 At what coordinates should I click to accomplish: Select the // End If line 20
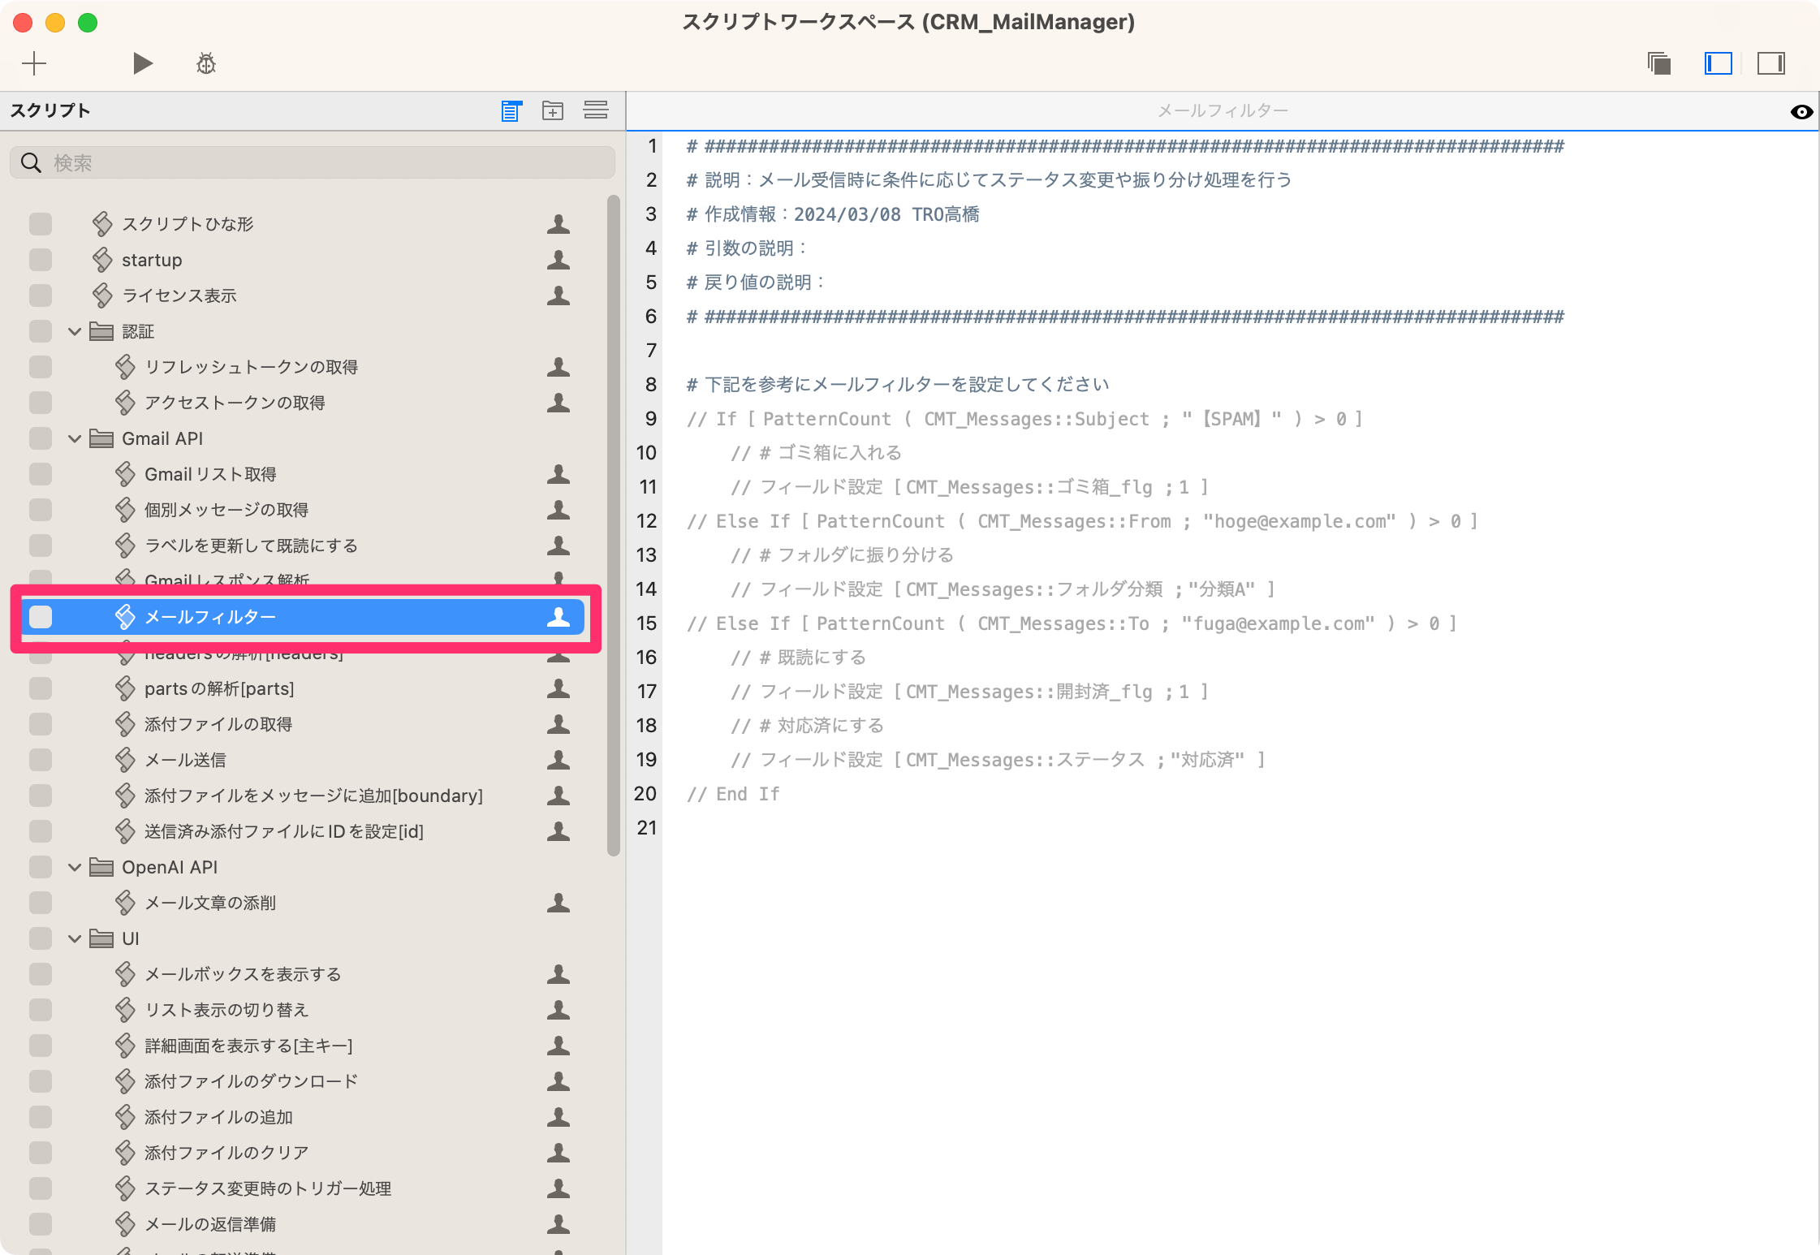tap(733, 794)
